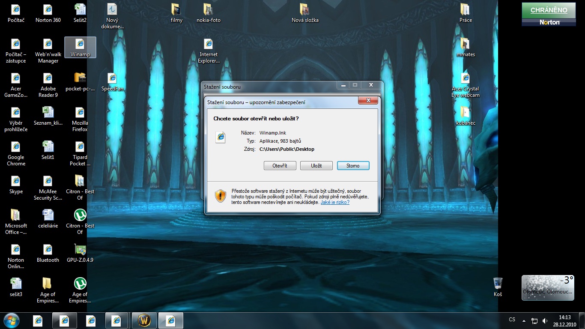
Task: Select the Počítač – zástupce shortcut
Action: pyautogui.click(x=16, y=51)
